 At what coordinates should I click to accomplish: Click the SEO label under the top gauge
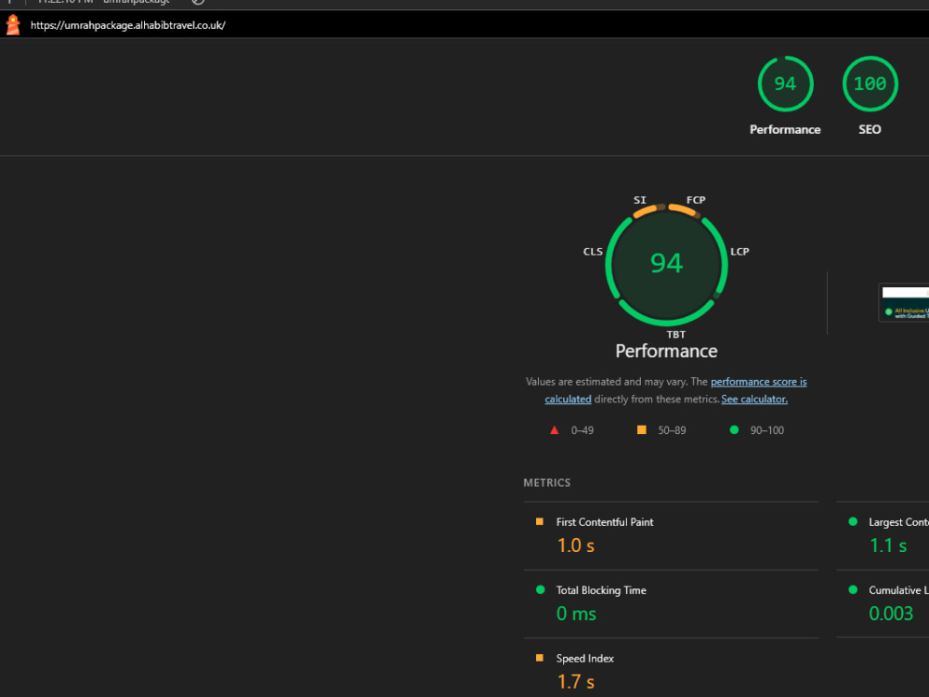(870, 129)
